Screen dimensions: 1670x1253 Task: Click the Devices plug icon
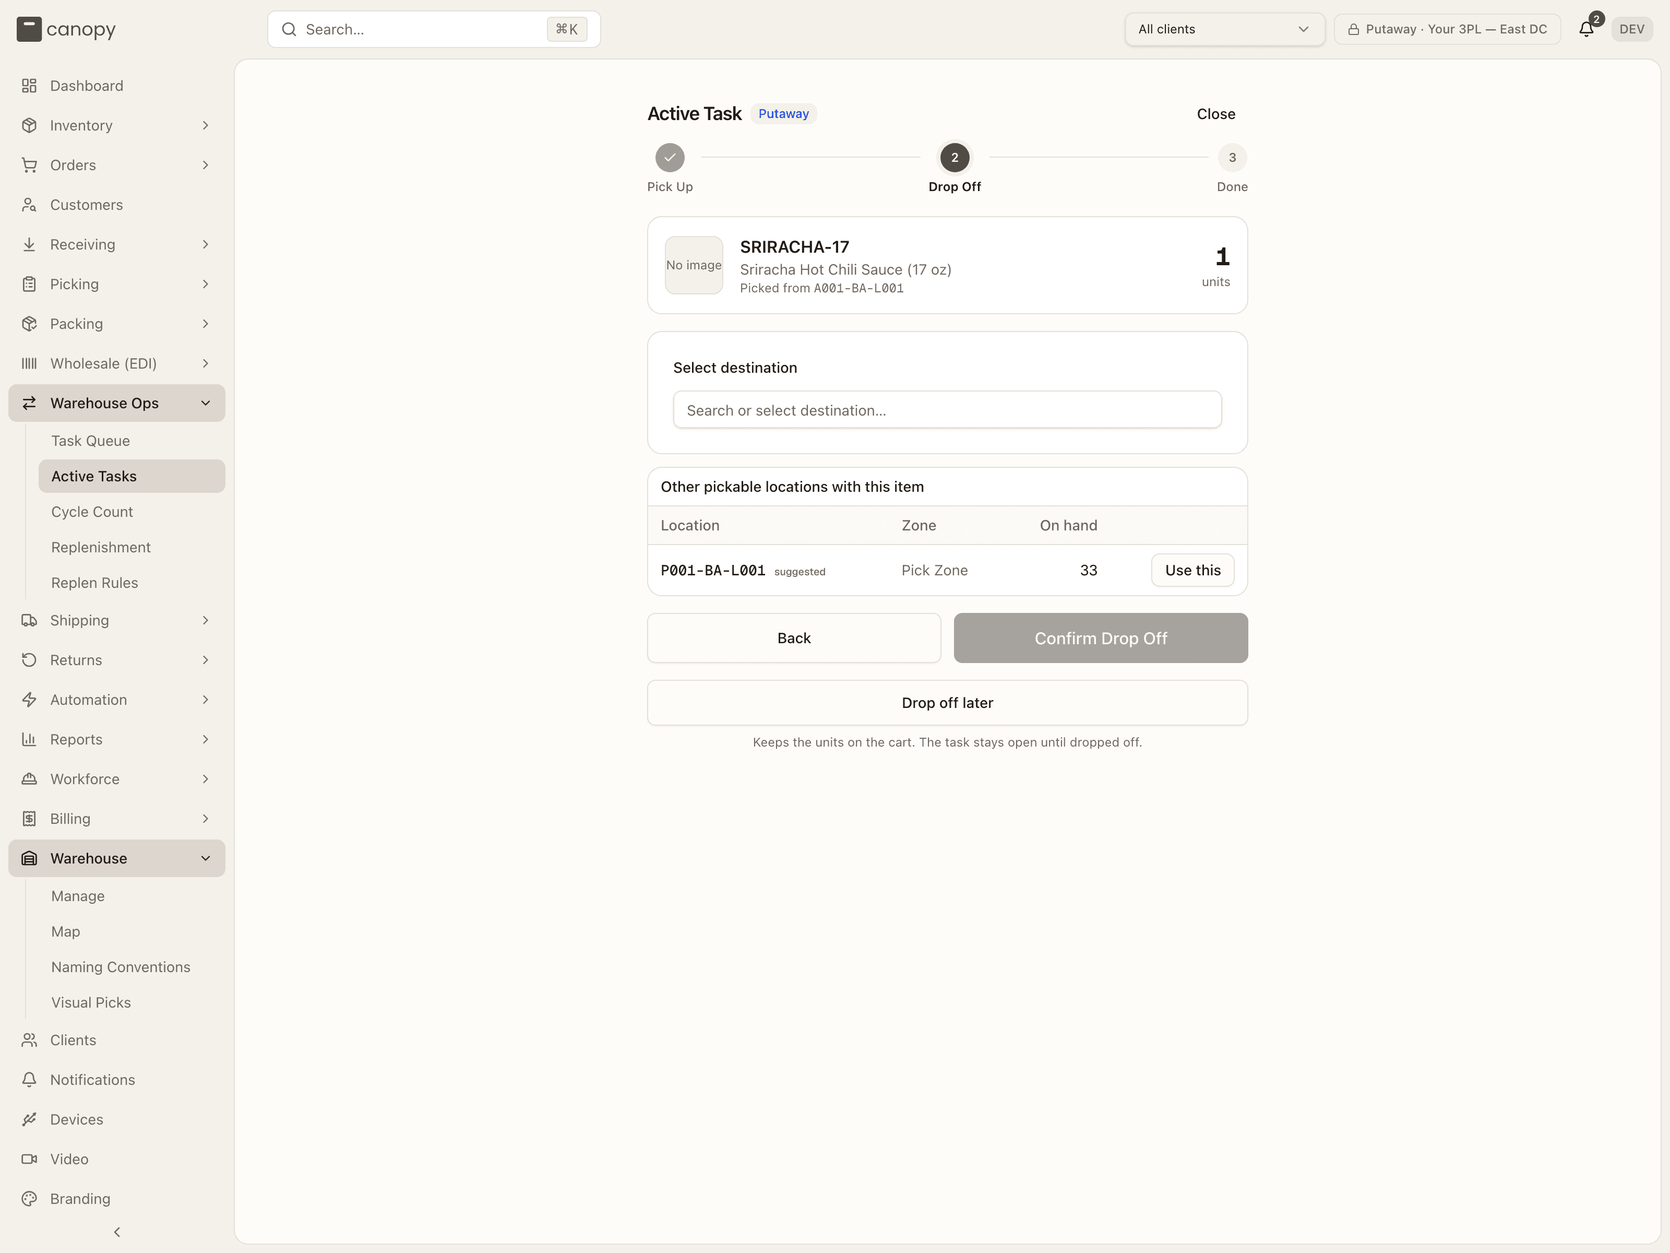tap(29, 1119)
